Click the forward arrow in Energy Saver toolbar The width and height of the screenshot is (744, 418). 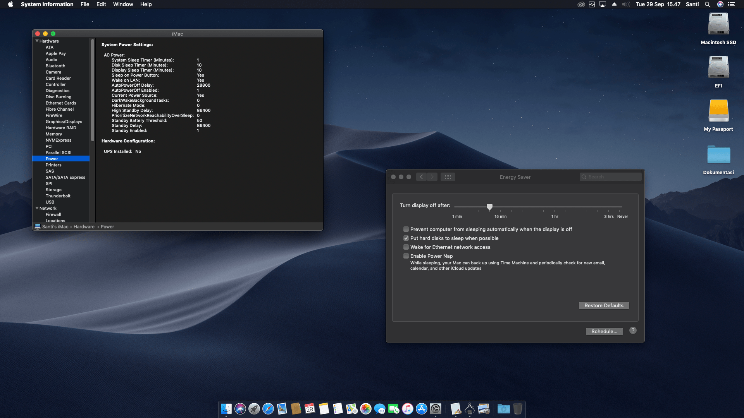click(432, 177)
